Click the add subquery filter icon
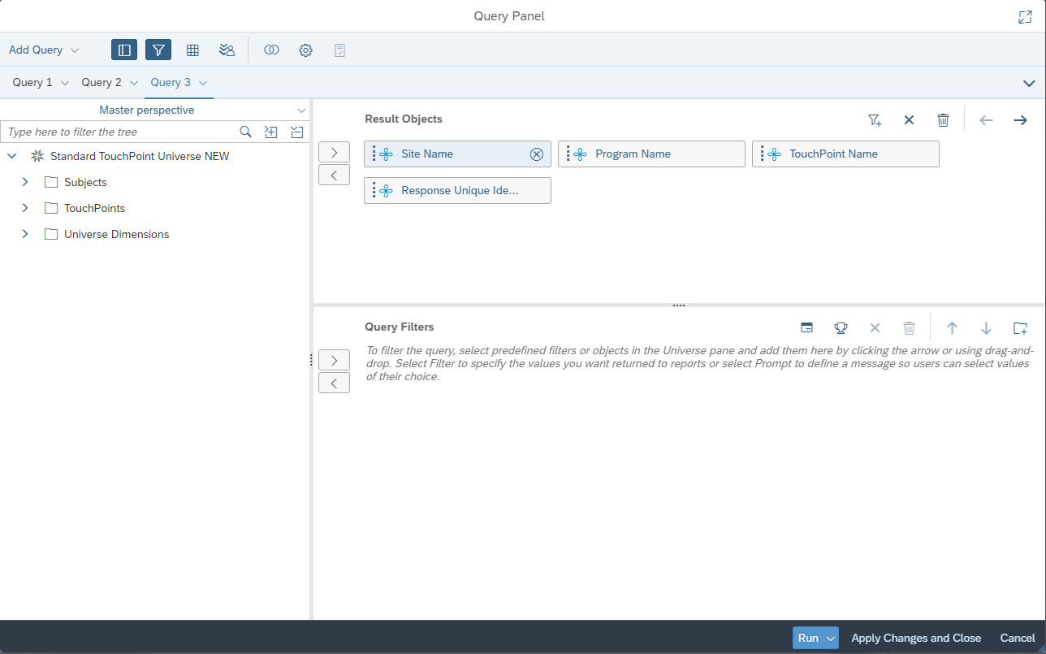 point(806,328)
